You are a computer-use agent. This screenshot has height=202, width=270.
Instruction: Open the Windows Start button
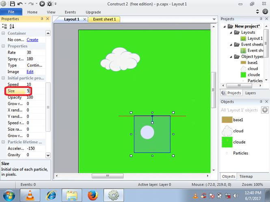(9, 195)
